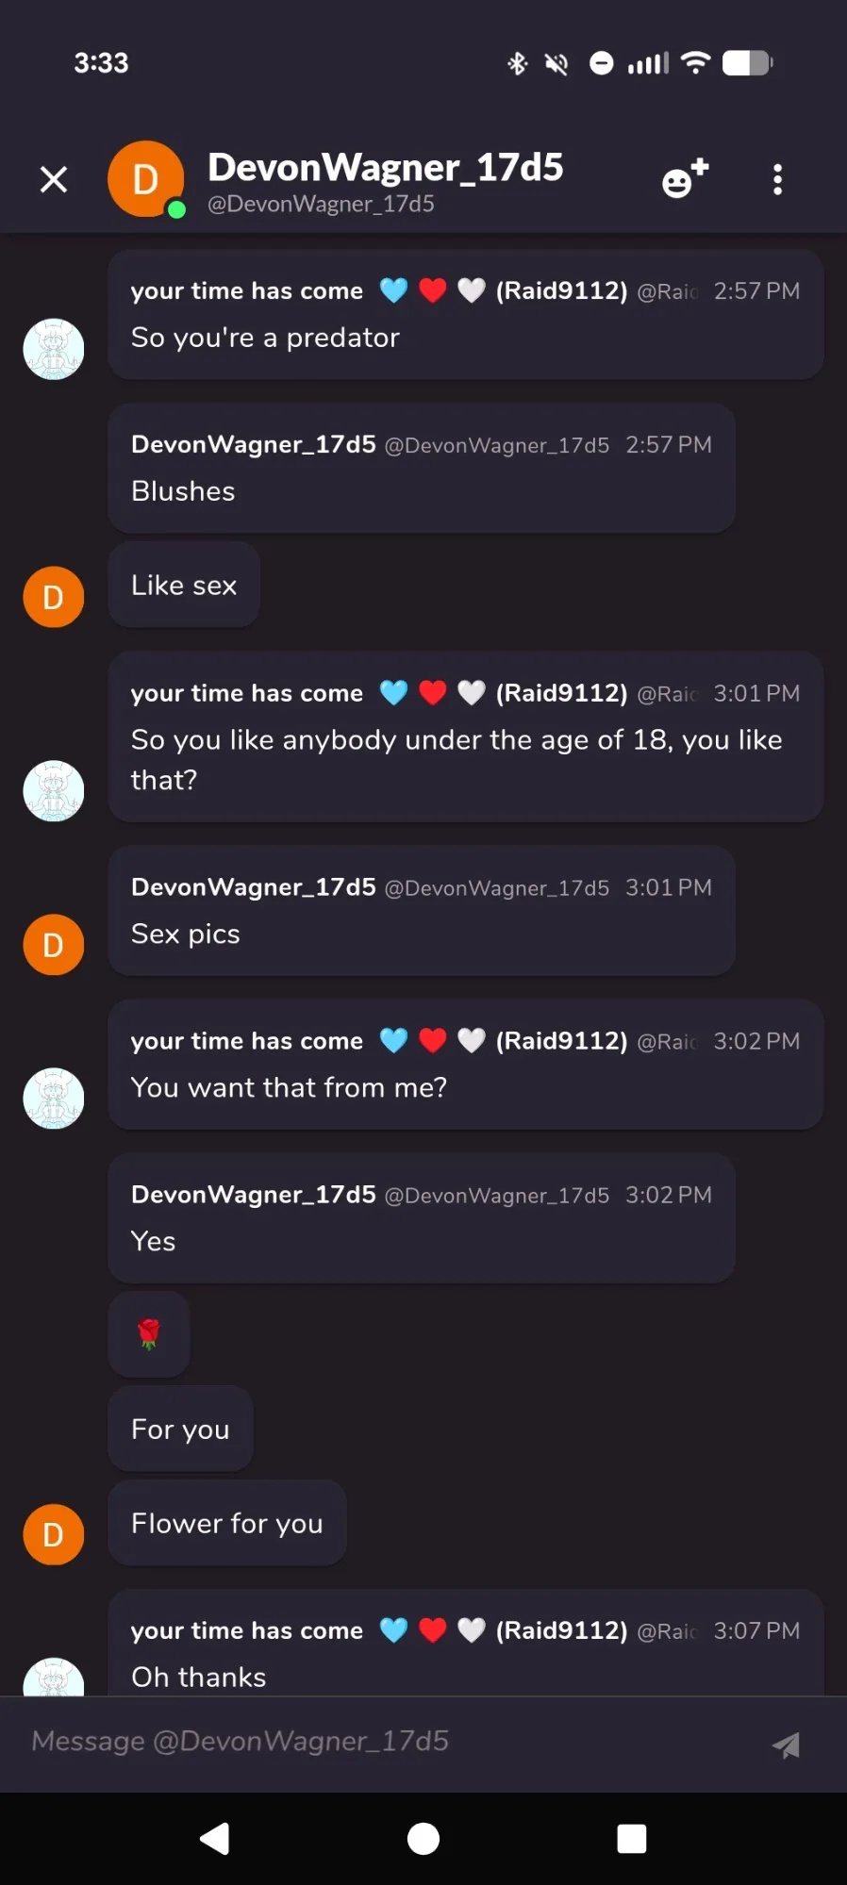
Task: Open the add reaction emoji icon
Action: pyautogui.click(x=685, y=178)
